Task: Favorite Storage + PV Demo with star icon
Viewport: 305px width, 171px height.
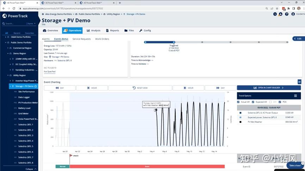Action: coord(36,86)
